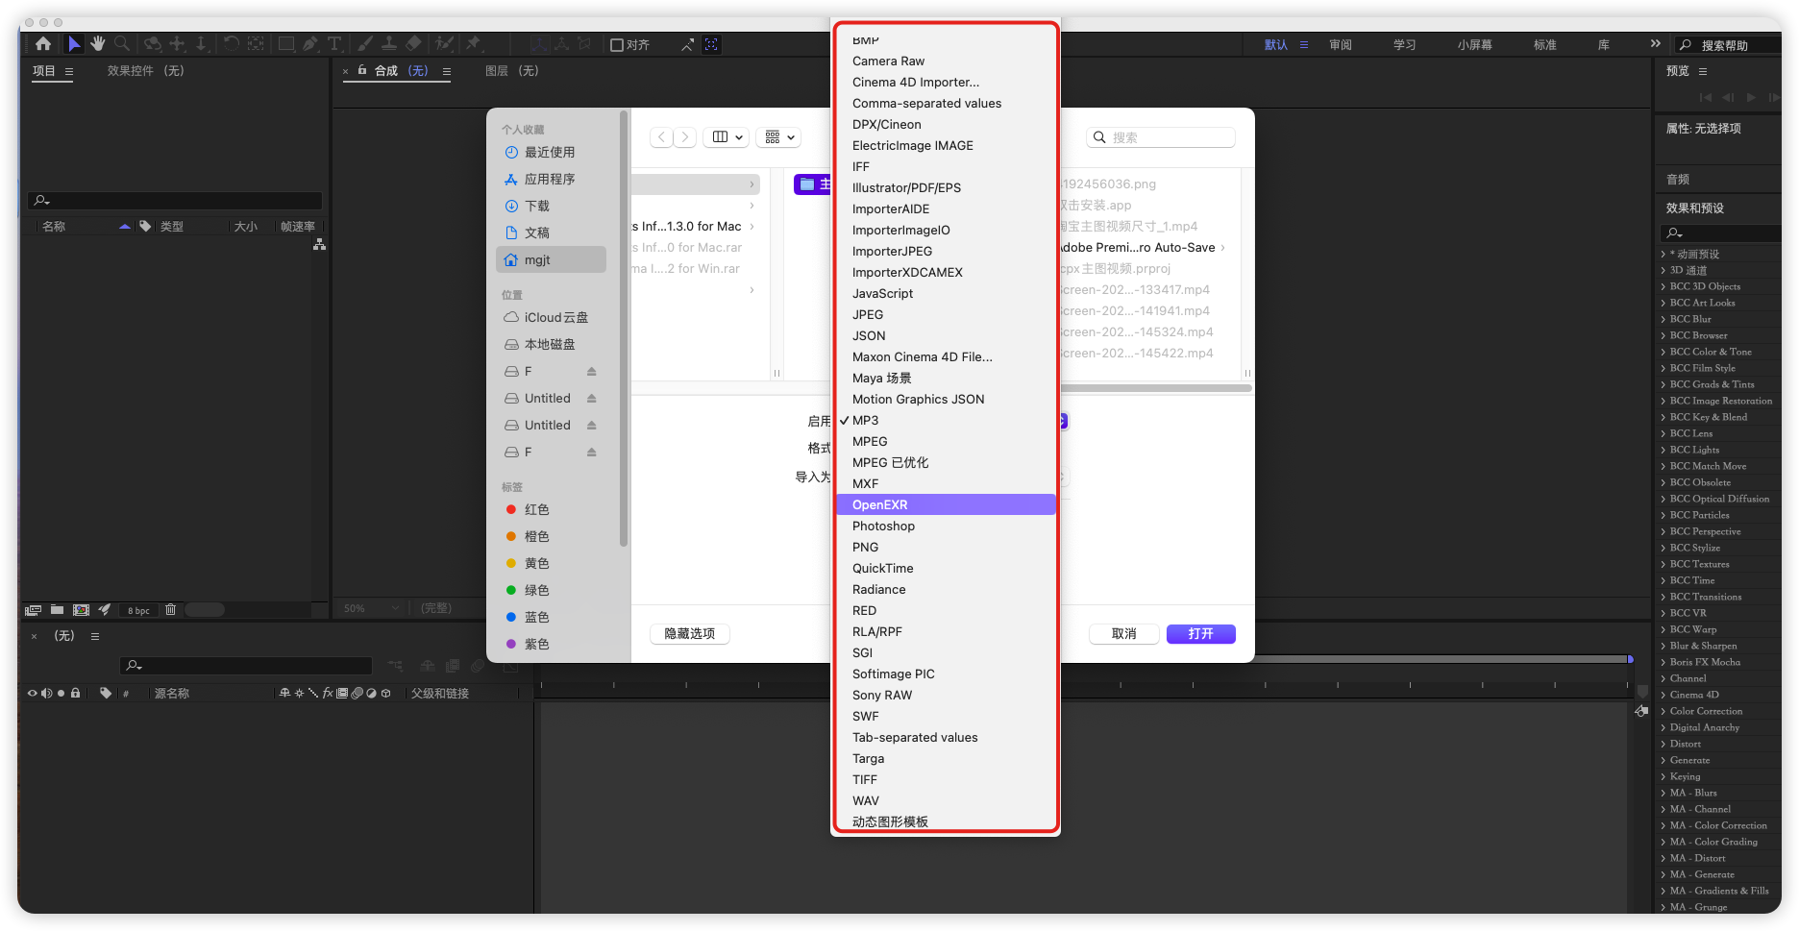Screen dimensions: 1799x931
Task: Go back in file dialog navigation
Action: coord(661,137)
